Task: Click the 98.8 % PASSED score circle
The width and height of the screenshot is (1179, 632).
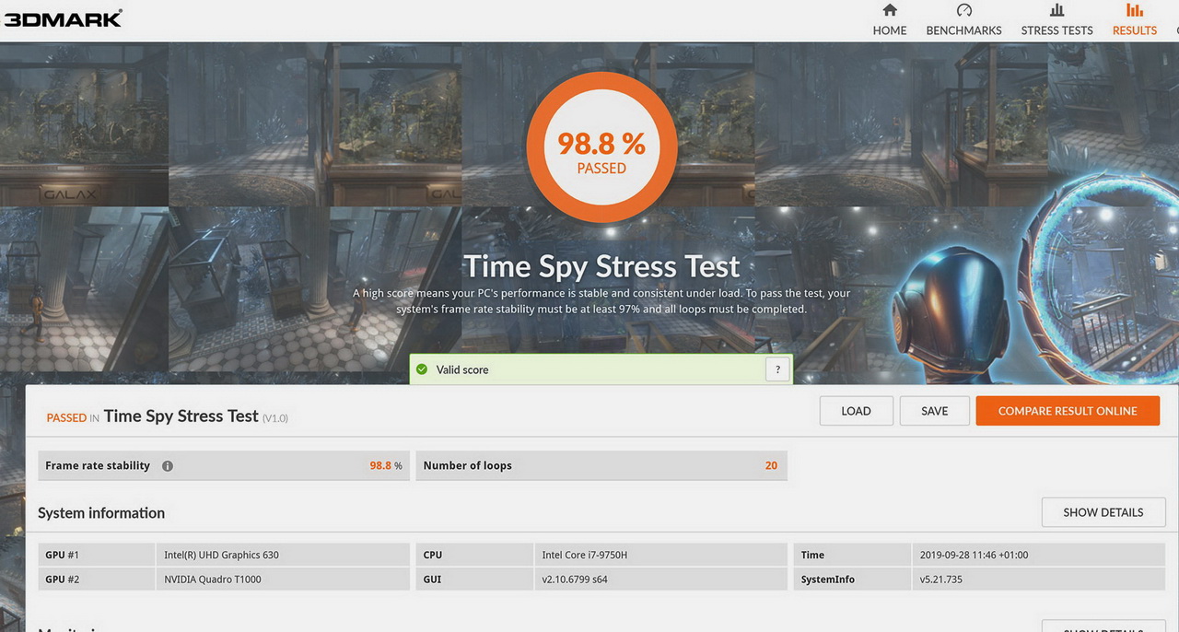Action: point(601,147)
